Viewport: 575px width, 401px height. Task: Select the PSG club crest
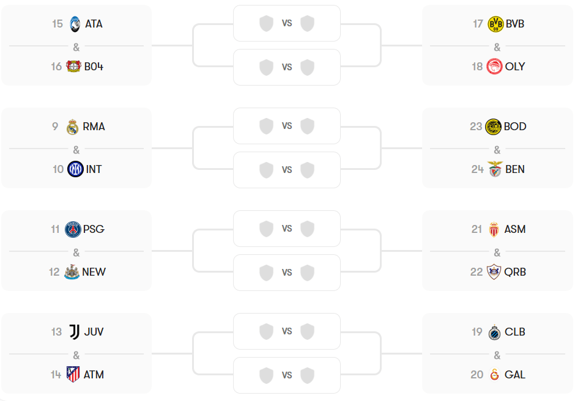tap(73, 229)
